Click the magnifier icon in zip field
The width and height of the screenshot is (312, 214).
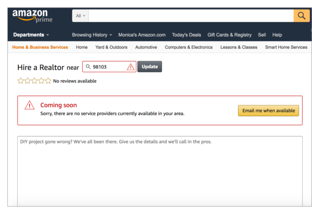88,66
